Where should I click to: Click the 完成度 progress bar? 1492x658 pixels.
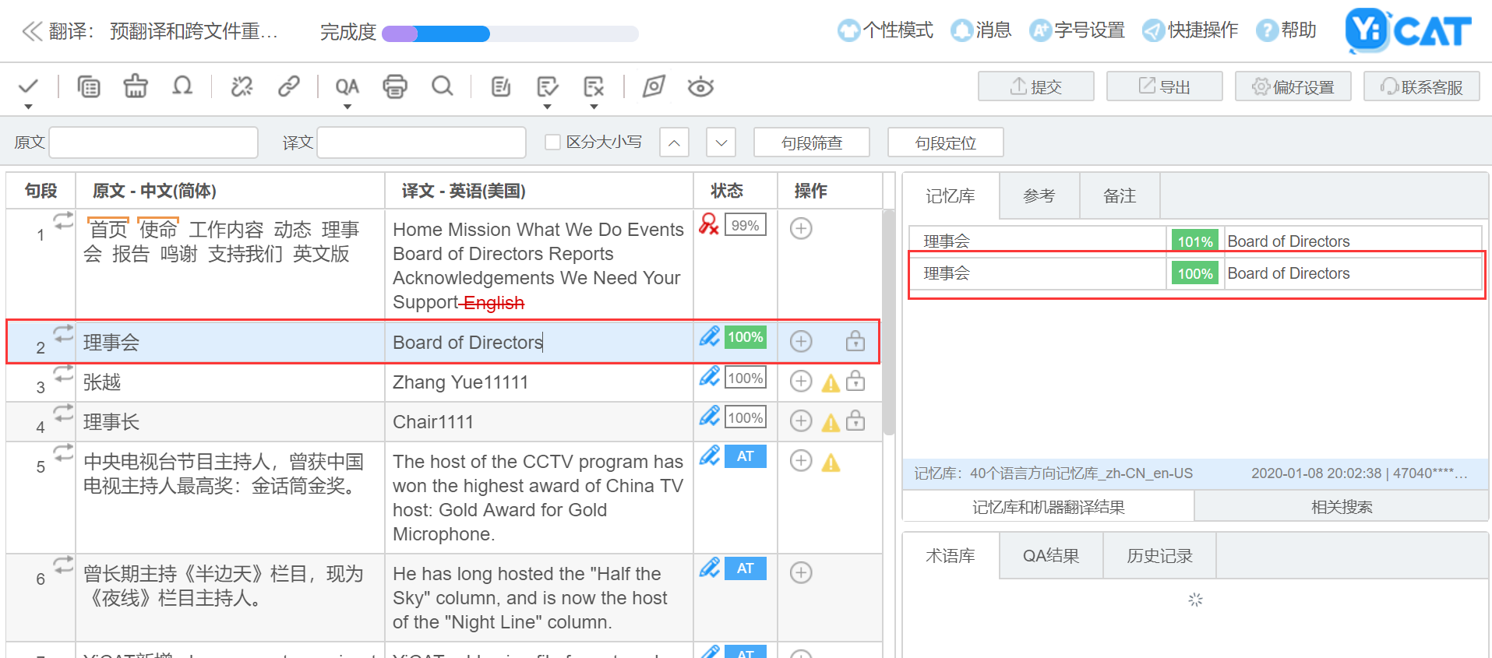point(510,33)
